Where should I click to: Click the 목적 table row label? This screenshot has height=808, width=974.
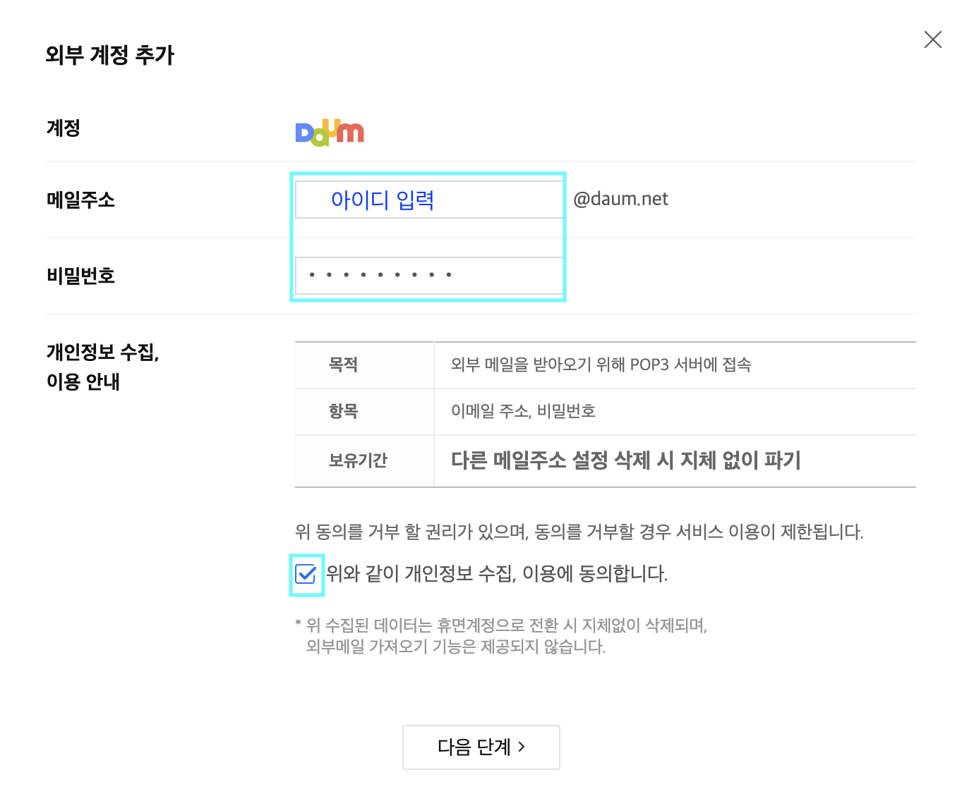tap(344, 365)
